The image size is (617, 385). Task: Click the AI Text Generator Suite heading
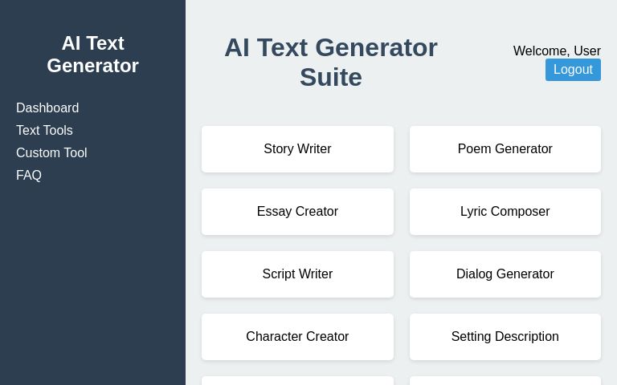(x=330, y=63)
